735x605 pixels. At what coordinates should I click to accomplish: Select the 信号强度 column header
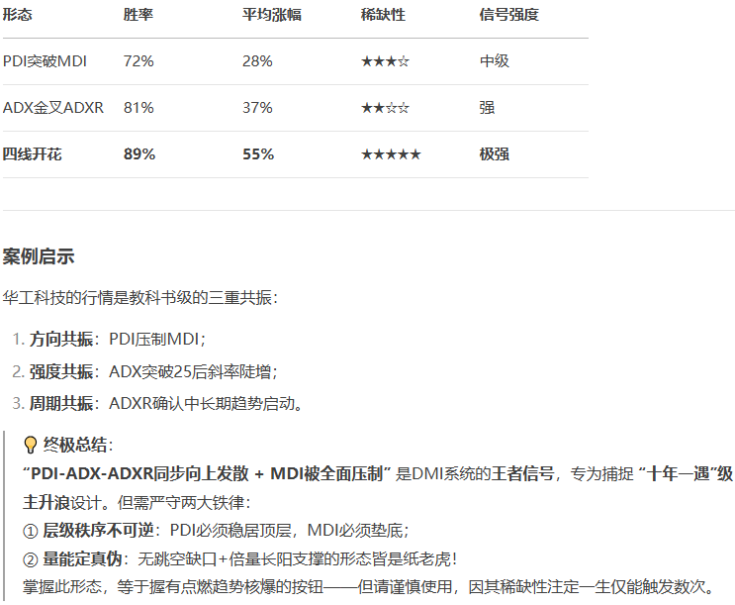[508, 15]
